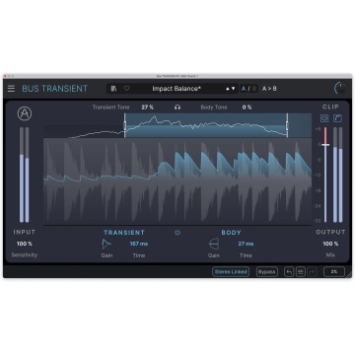Image resolution: width=355 pixels, height=355 pixels.
Task: Click the 2% CPU meter display
Action: (334, 272)
